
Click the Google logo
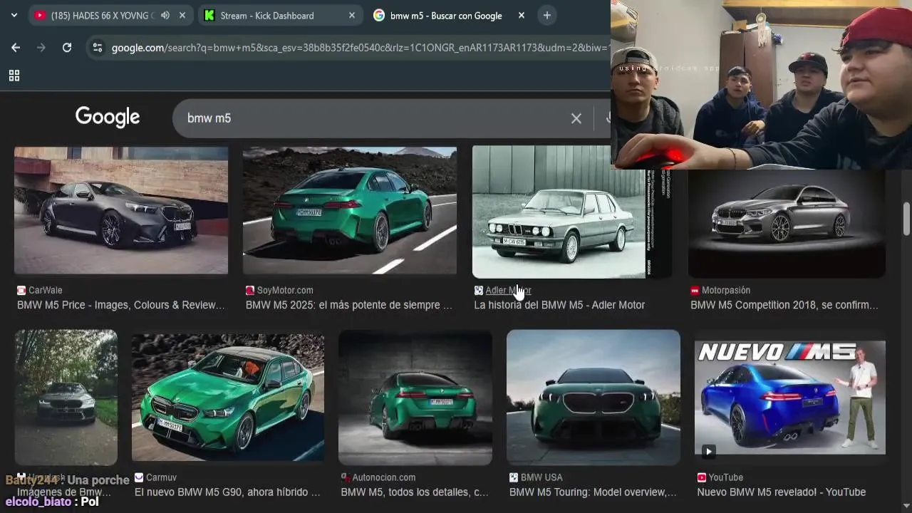[x=108, y=118]
